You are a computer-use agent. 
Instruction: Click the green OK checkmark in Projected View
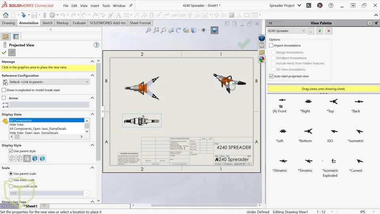point(4,53)
